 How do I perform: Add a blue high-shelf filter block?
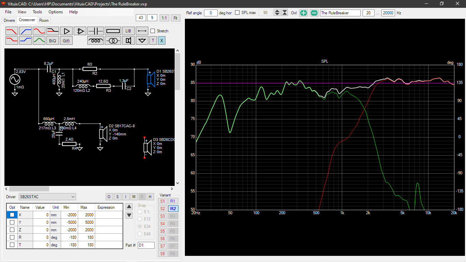[26, 41]
